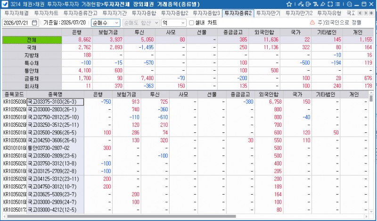Select the 국채 row header
This screenshot has height=221, width=377.
(x=32, y=48)
